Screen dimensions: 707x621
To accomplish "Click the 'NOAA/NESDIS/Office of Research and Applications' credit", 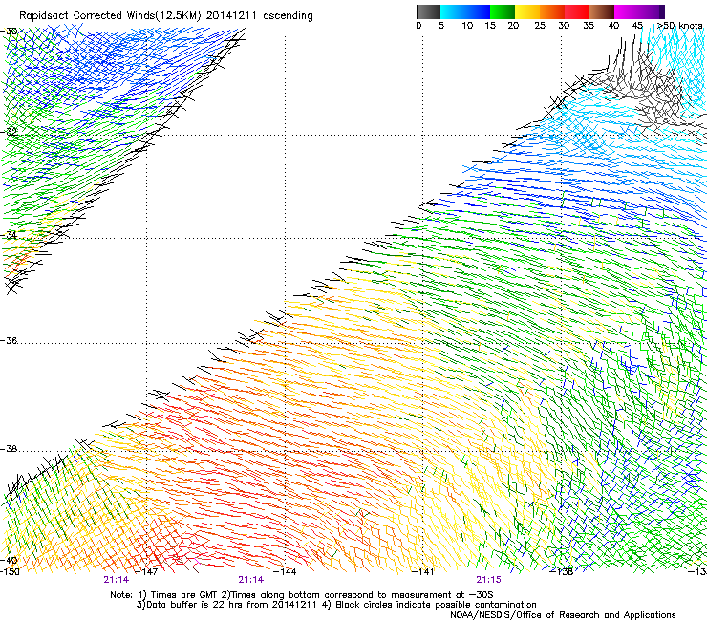I will (563, 615).
